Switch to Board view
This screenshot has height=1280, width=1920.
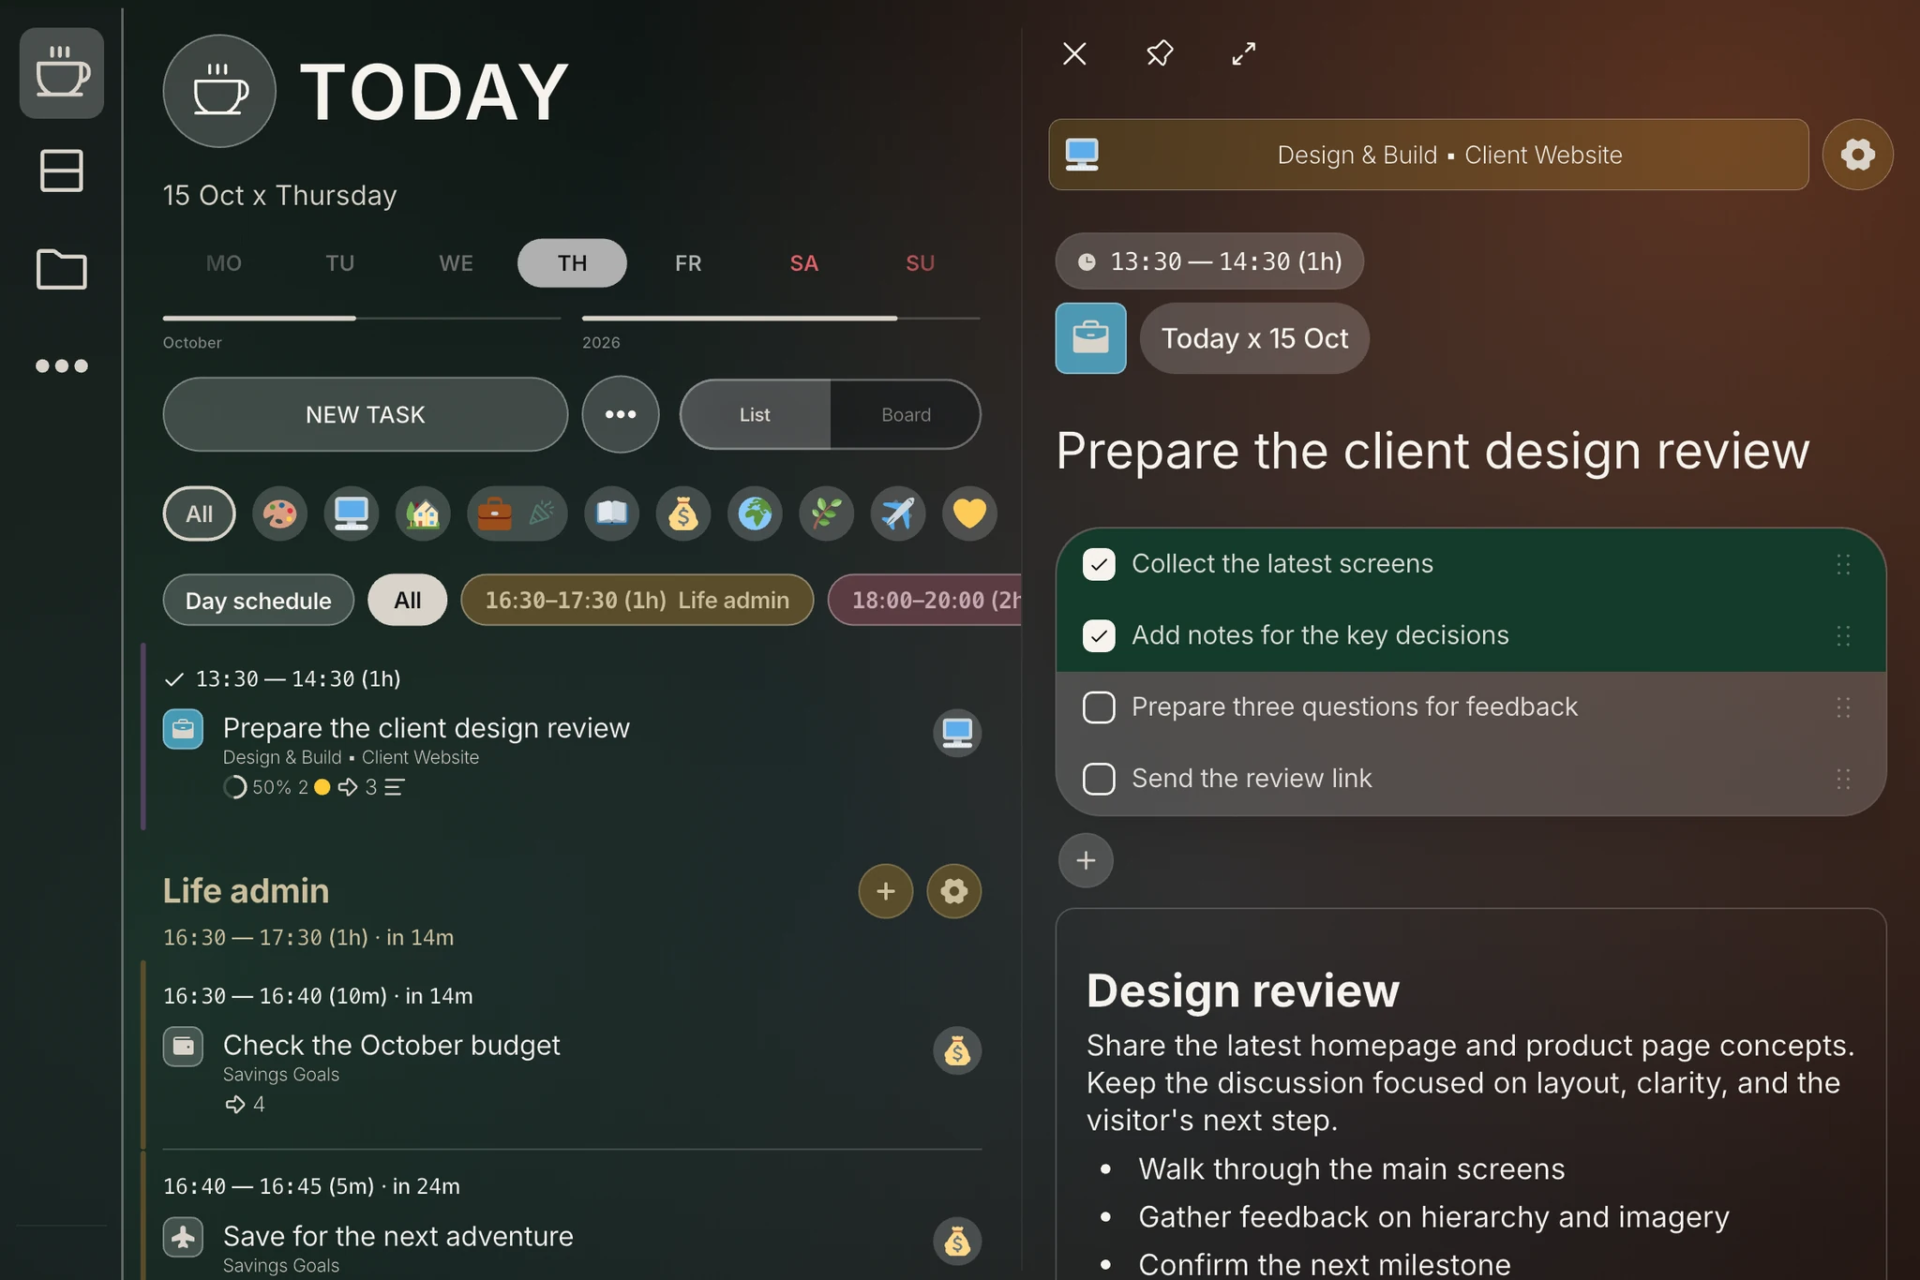(x=906, y=414)
